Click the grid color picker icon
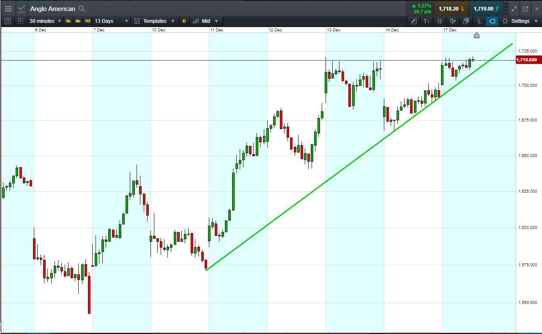 [453, 21]
